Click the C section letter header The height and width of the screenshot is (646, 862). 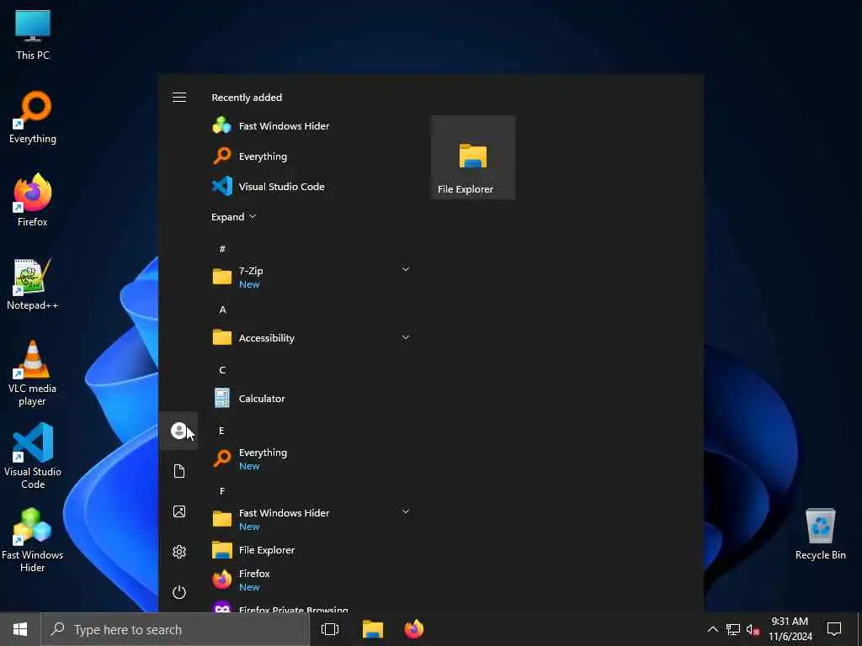click(x=222, y=370)
